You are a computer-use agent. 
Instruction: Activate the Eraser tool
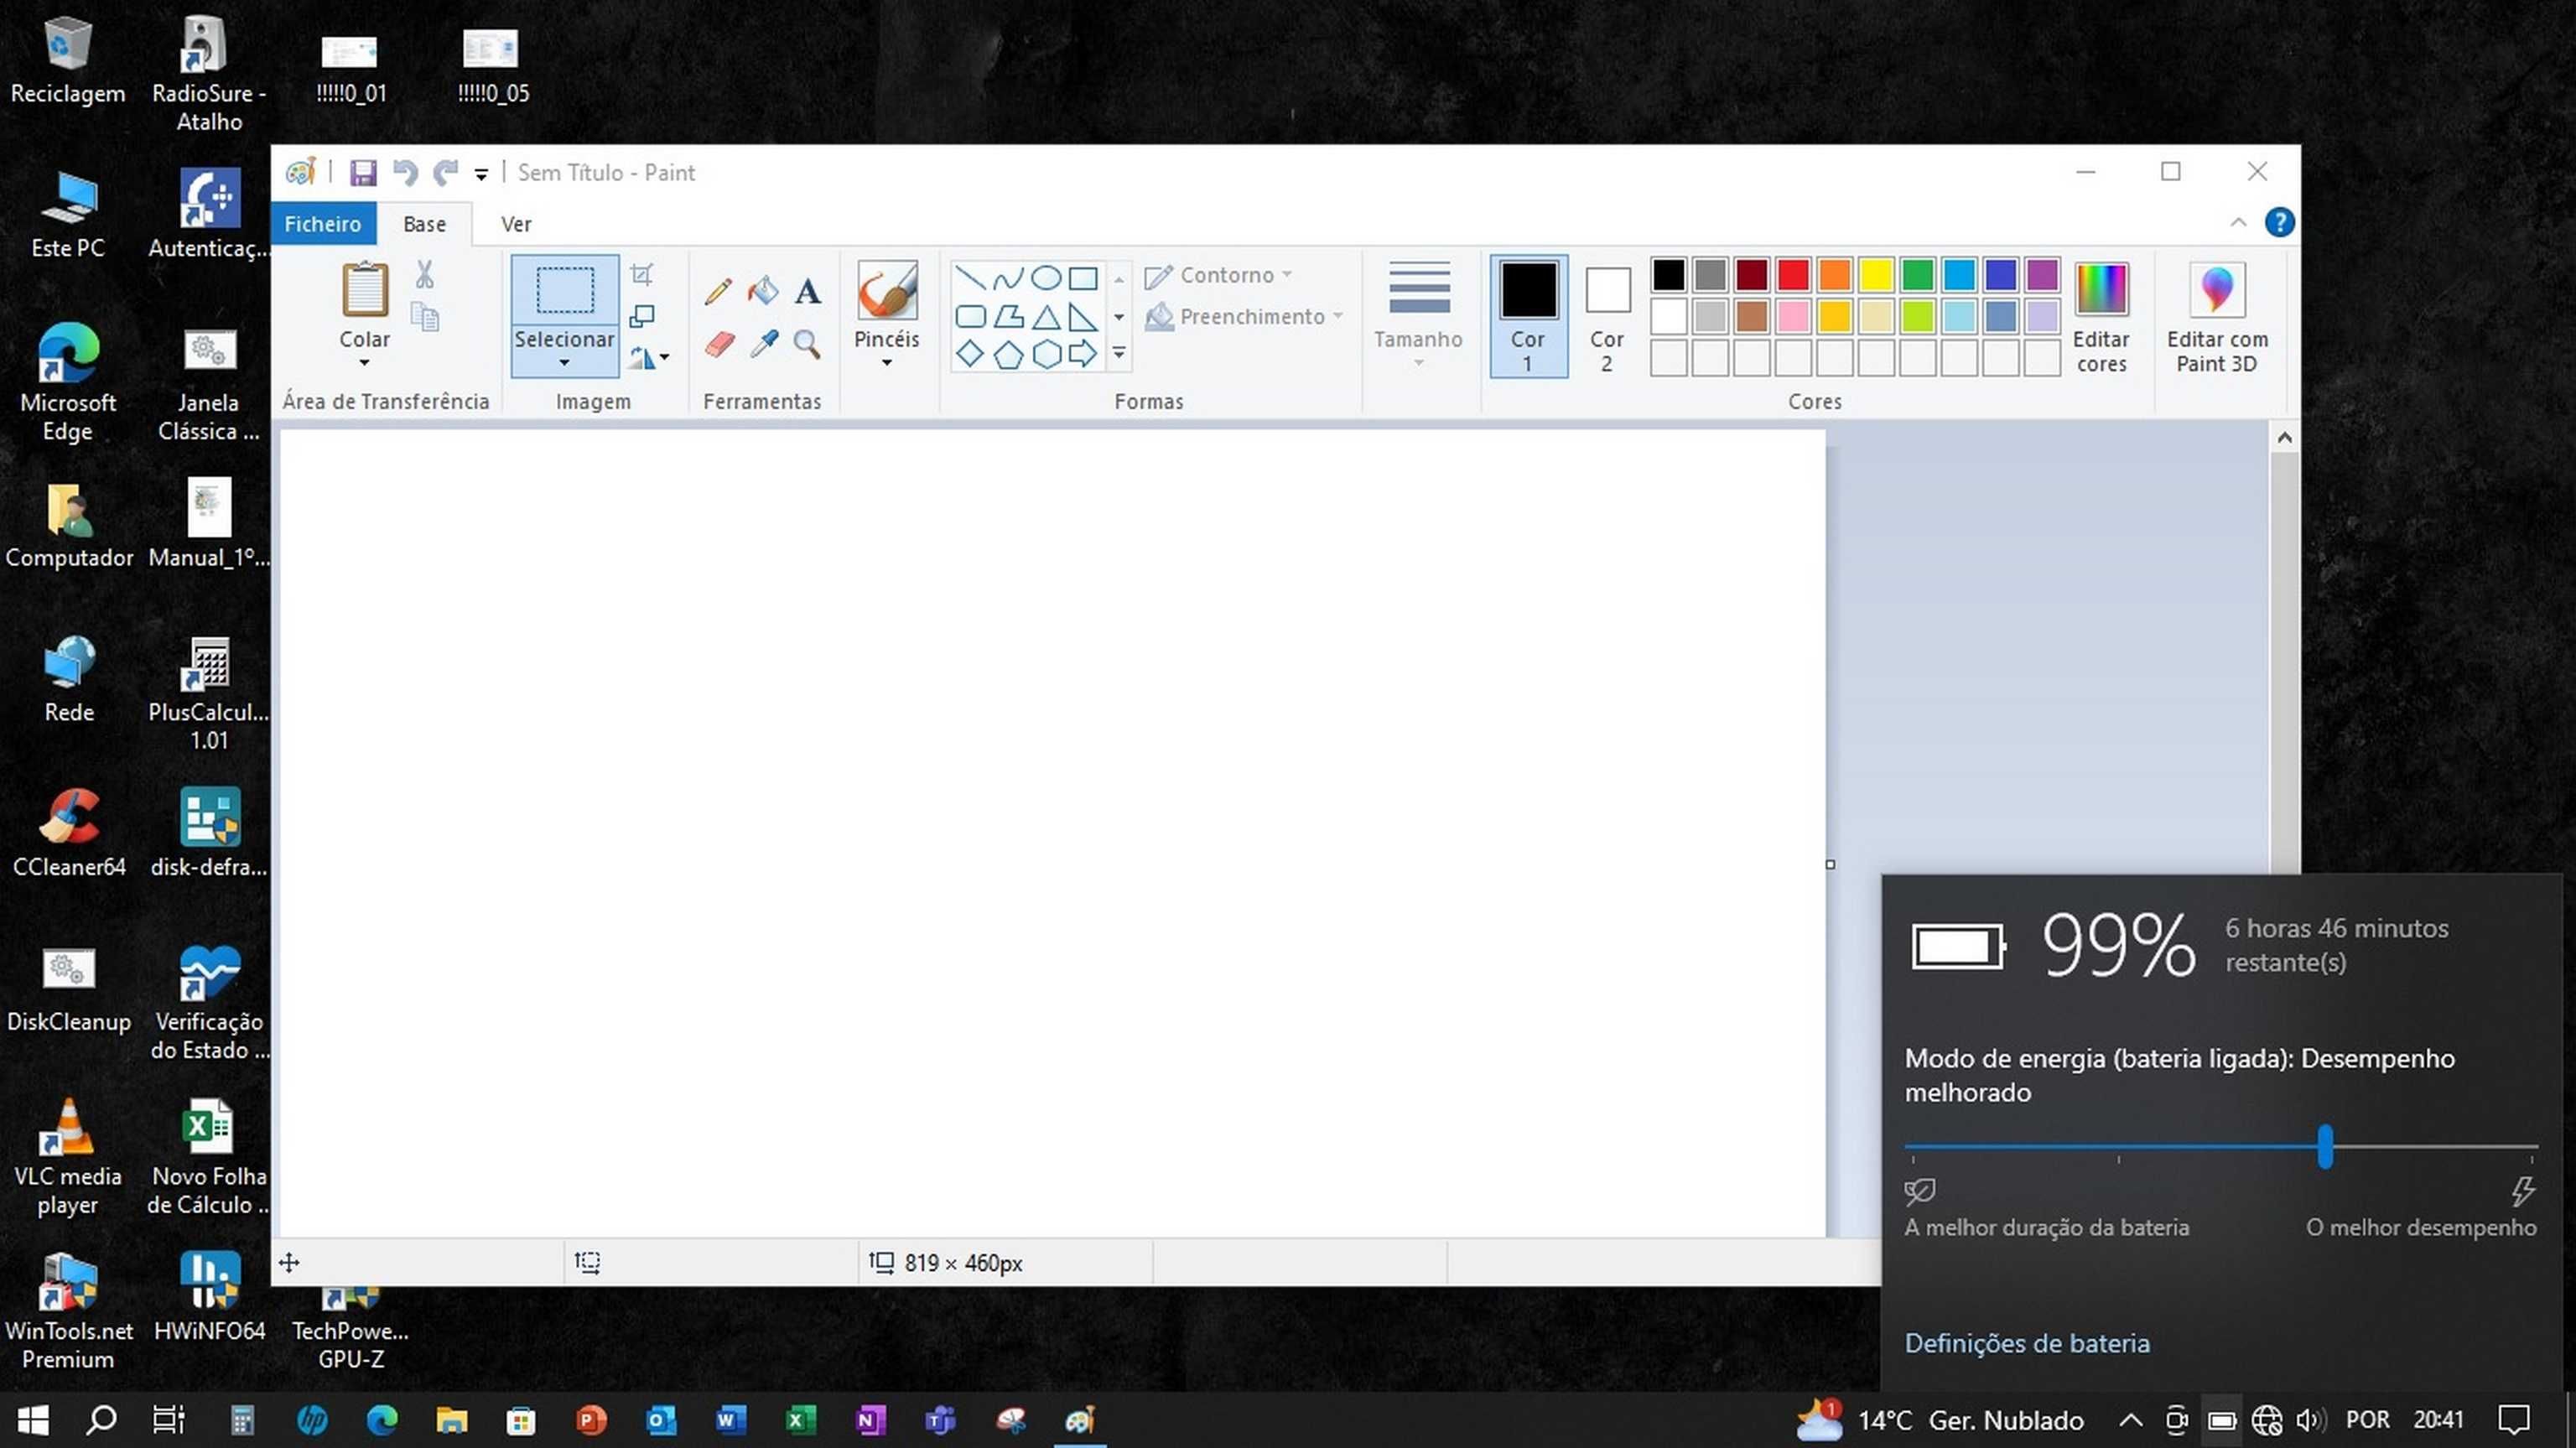click(719, 345)
